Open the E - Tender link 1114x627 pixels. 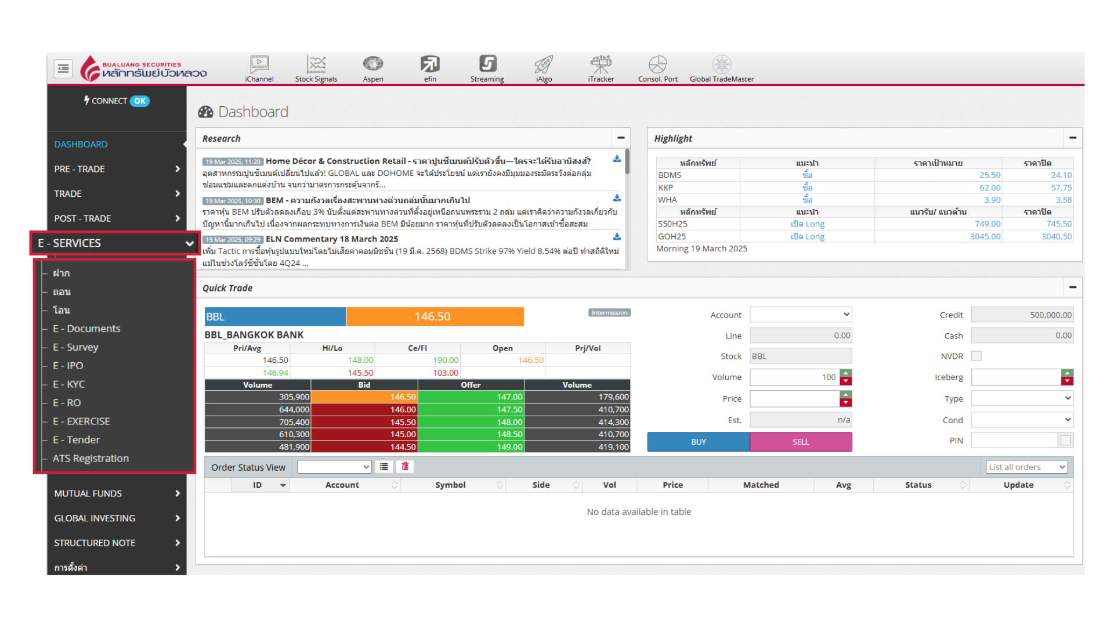(x=76, y=440)
